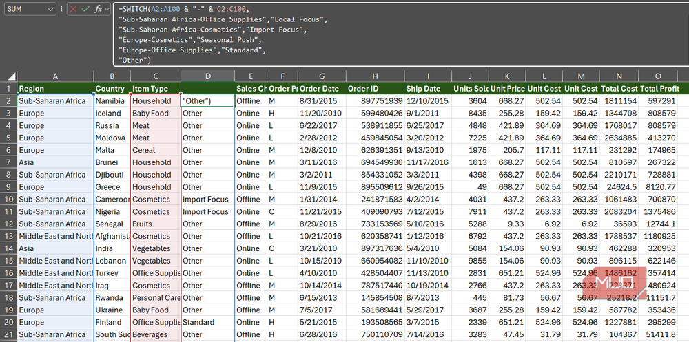Click the Namibia cell
The height and width of the screenshot is (342, 689).
coord(112,101)
